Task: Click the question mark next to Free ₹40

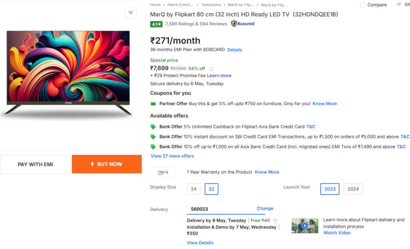Action: pyautogui.click(x=275, y=220)
